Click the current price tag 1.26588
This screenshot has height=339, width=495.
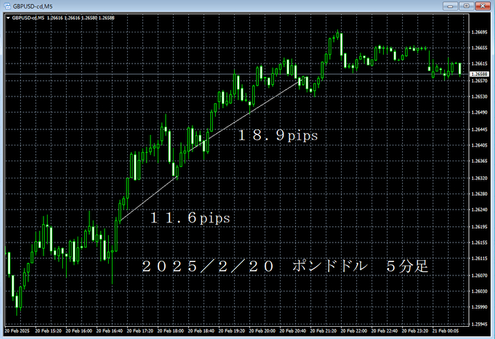479,74
